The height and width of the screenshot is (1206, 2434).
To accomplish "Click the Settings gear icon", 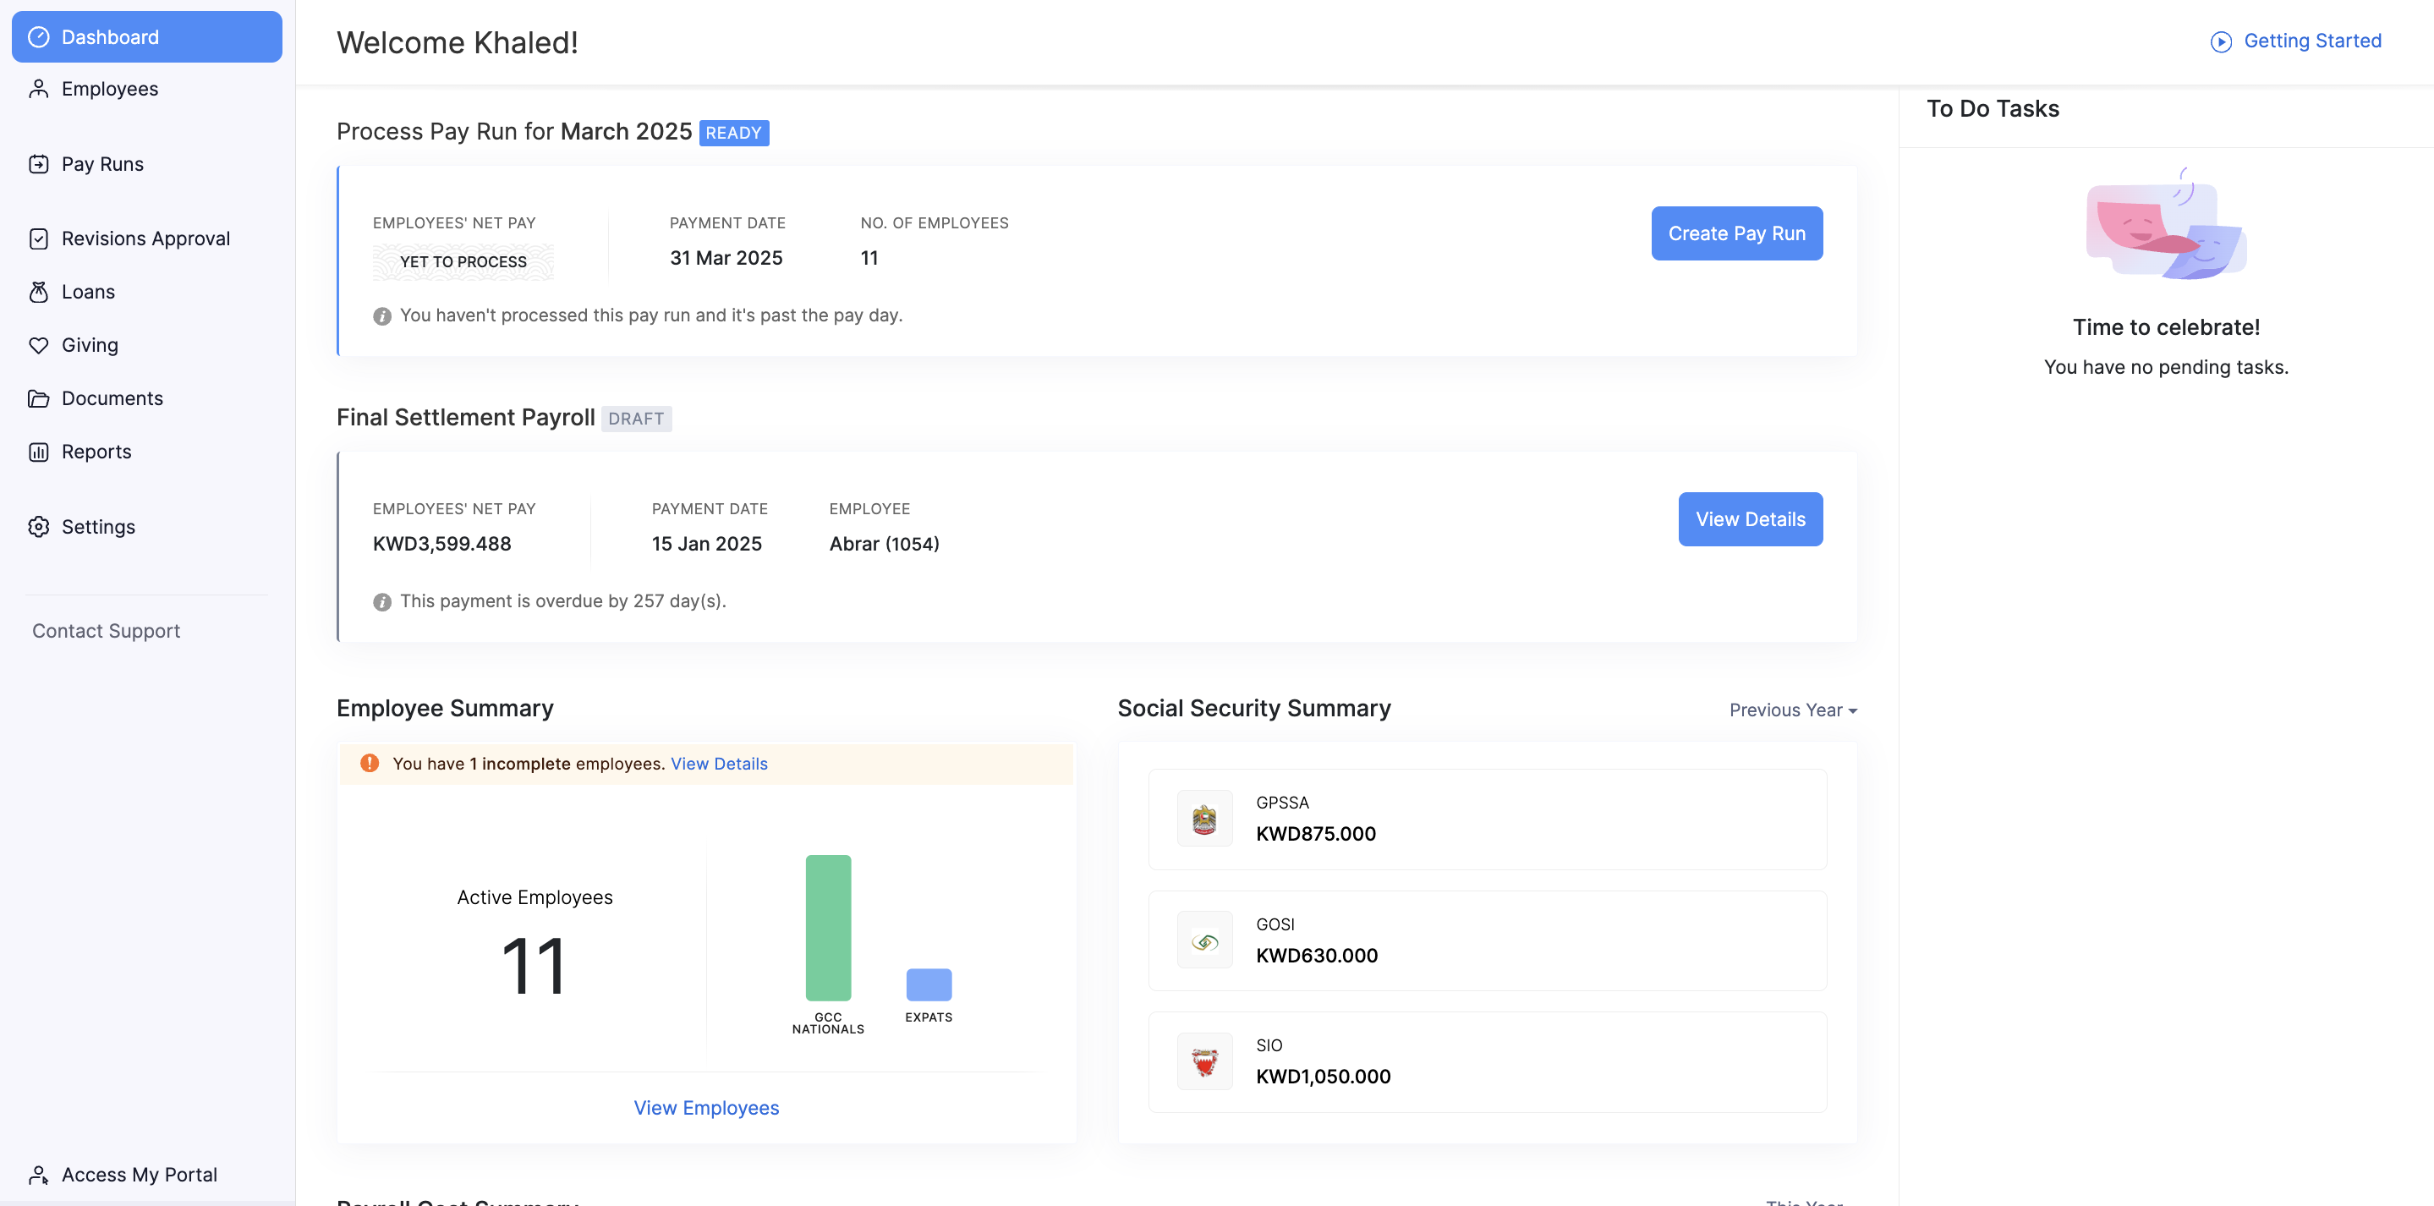I will pyautogui.click(x=39, y=526).
